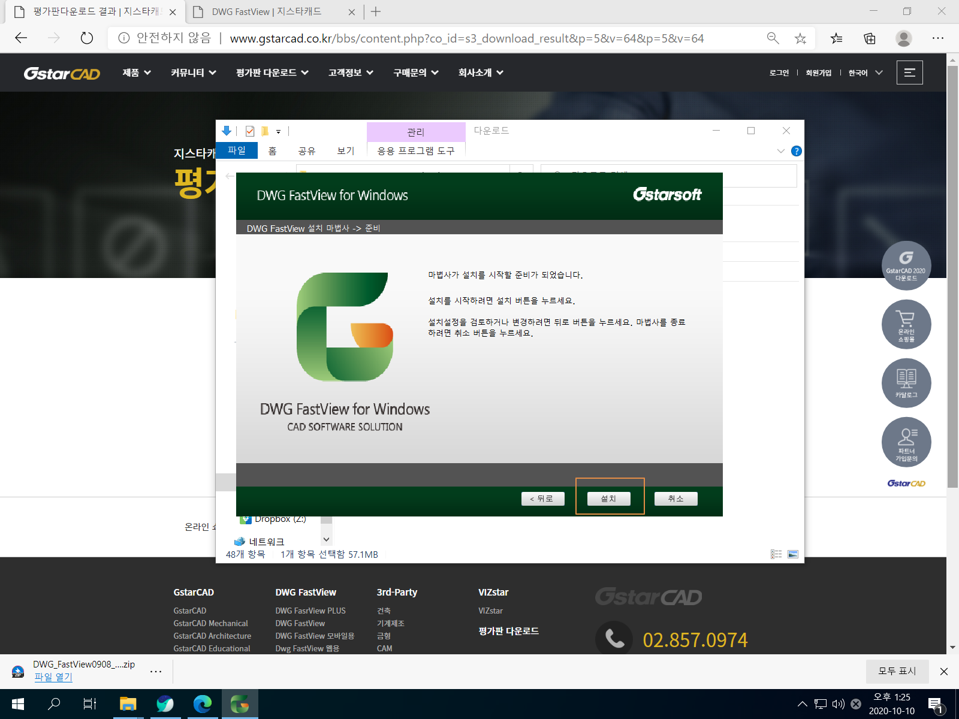Click the 모두 표시 button
The height and width of the screenshot is (719, 959).
click(897, 671)
